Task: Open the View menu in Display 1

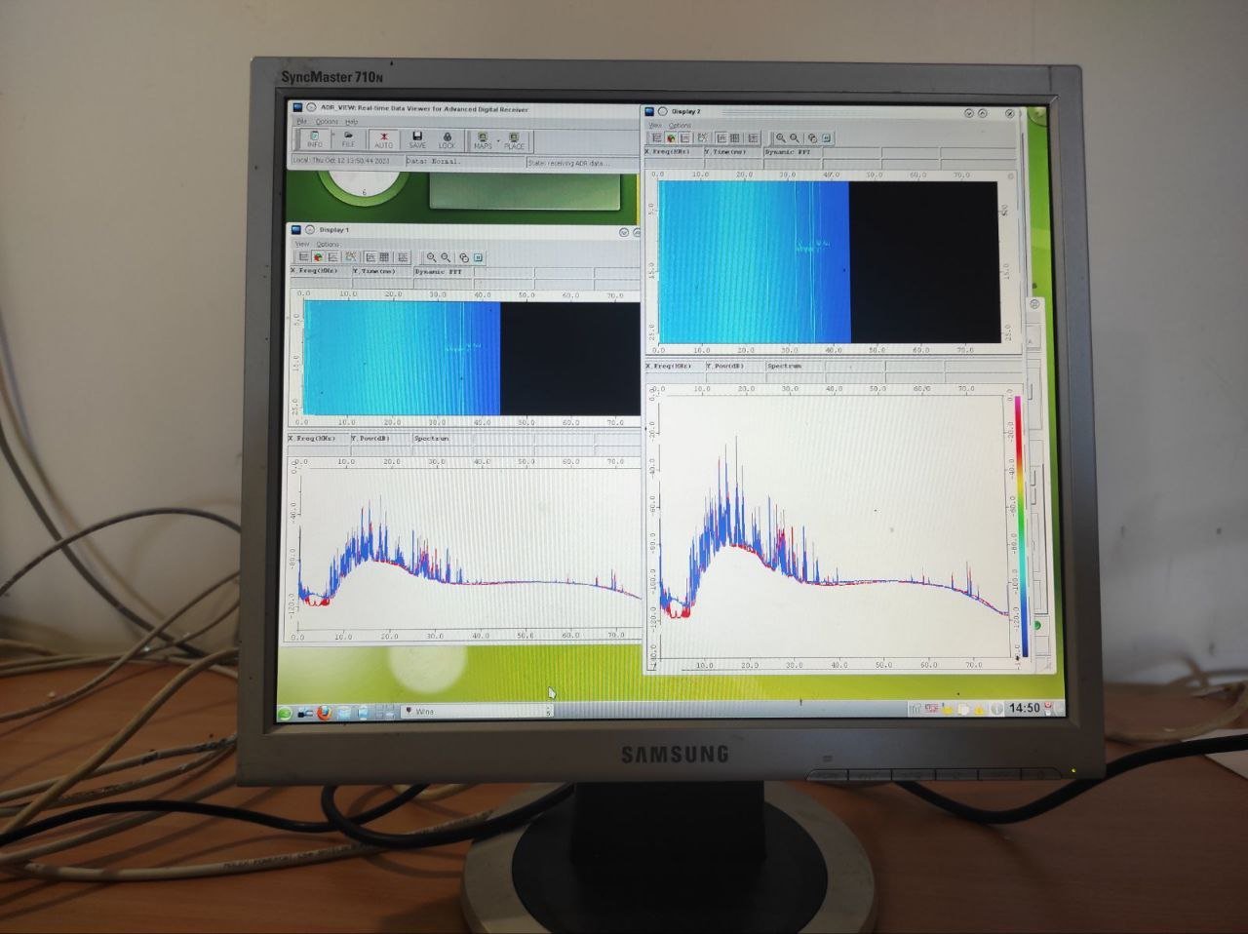Action: [x=302, y=244]
